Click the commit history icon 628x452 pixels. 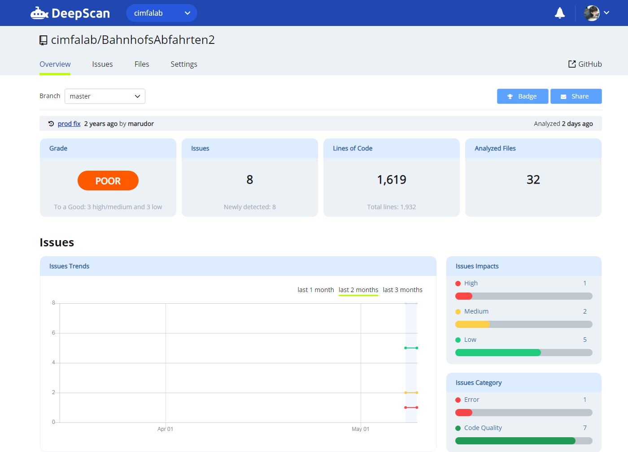(51, 124)
